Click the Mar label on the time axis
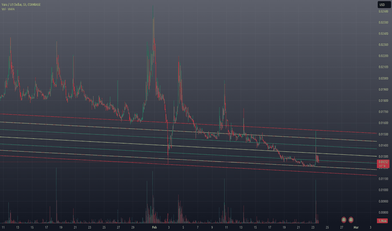 point(356,228)
